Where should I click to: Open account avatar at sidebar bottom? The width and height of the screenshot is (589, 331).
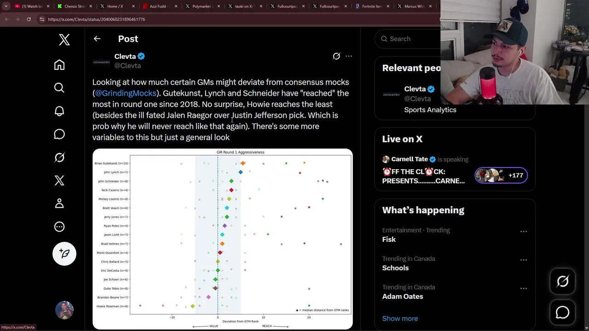[x=64, y=310]
